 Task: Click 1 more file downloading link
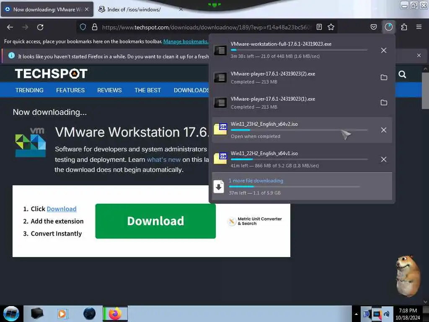pyautogui.click(x=256, y=181)
